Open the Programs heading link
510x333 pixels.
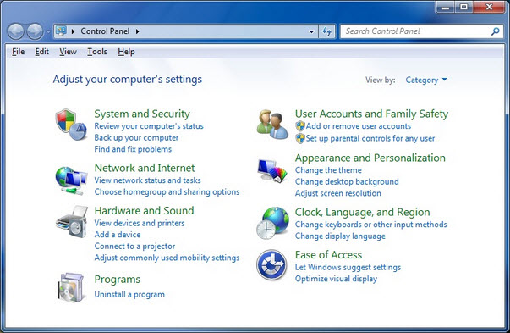click(118, 280)
